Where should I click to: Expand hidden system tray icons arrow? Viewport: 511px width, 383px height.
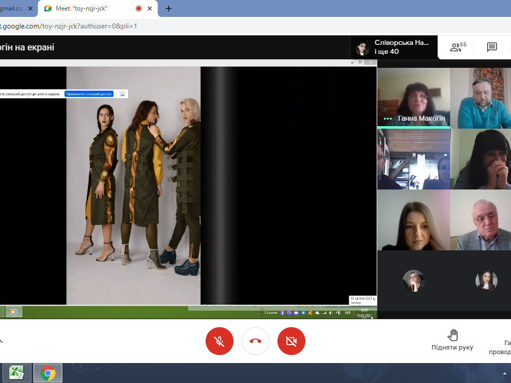pos(504,373)
